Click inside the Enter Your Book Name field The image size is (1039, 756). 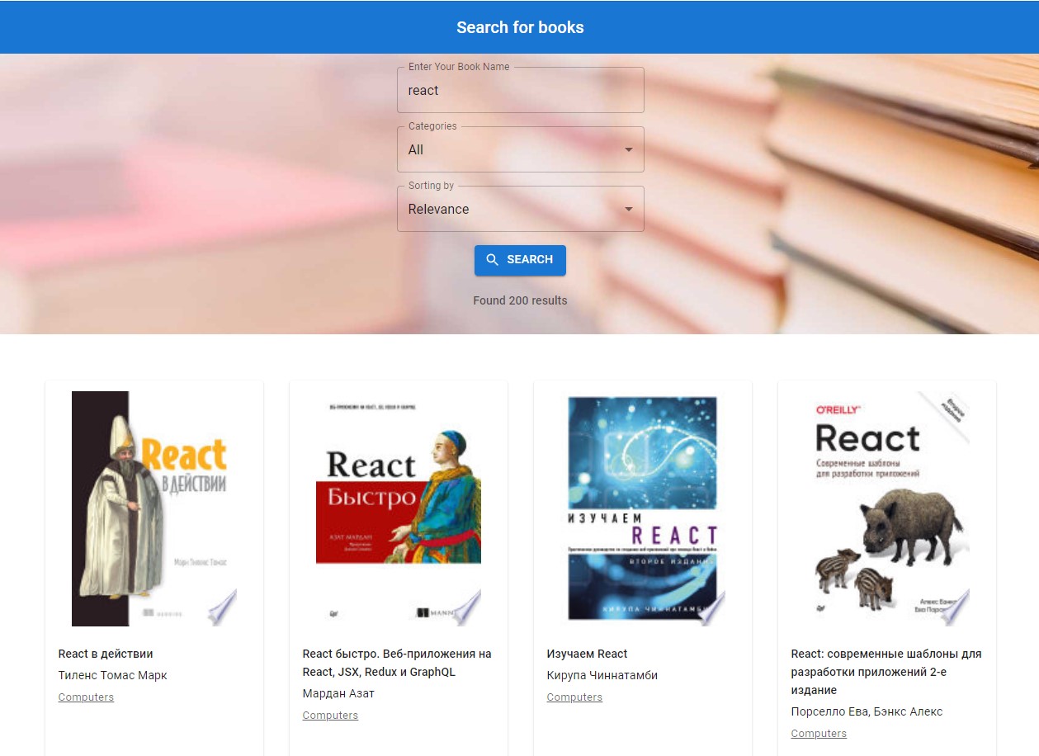tap(520, 90)
